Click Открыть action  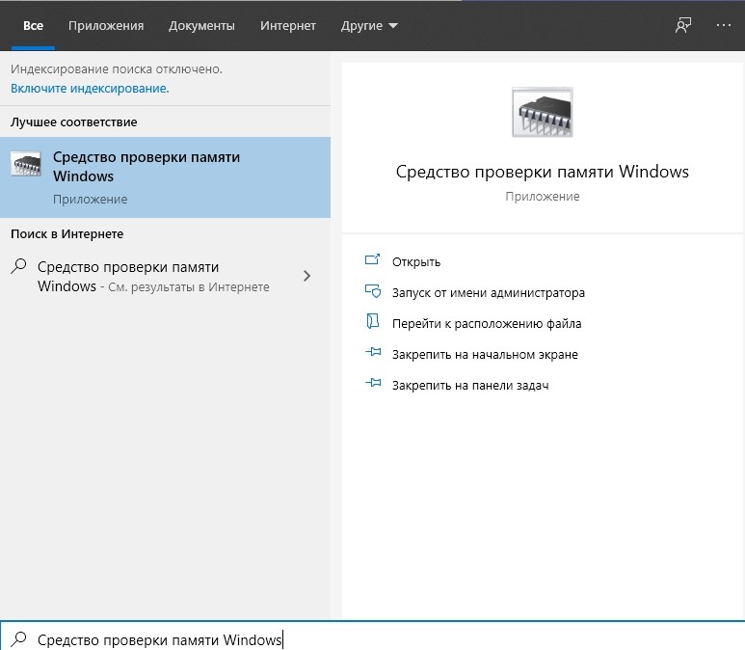[416, 262]
